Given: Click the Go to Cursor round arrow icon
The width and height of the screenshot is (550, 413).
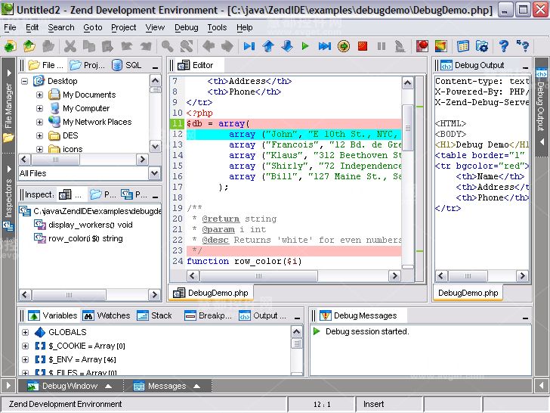Looking at the screenshot, I should pyautogui.click(x=344, y=46).
